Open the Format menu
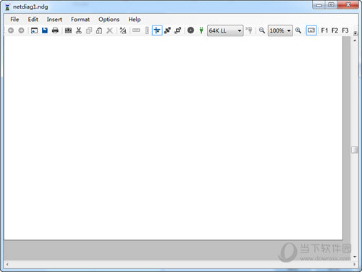 pyautogui.click(x=80, y=20)
